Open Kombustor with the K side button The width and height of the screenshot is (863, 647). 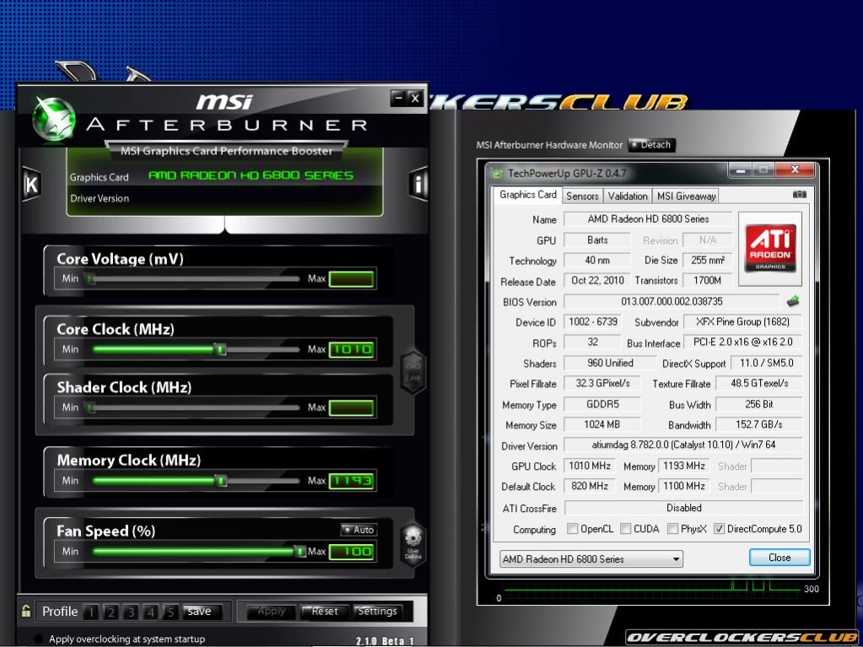(31, 183)
